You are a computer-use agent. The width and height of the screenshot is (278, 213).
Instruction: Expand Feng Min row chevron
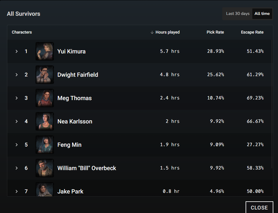[16, 145]
